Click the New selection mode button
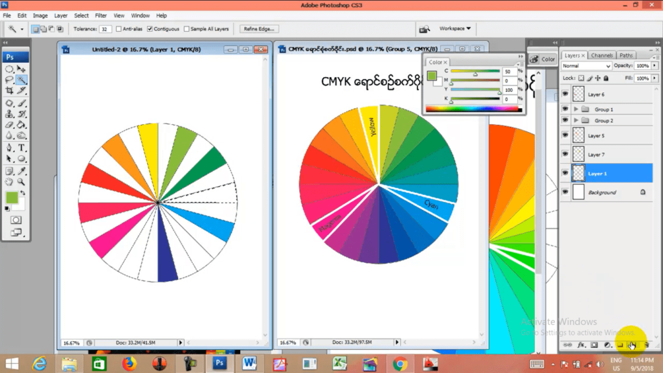The width and height of the screenshot is (663, 373). (x=36, y=29)
